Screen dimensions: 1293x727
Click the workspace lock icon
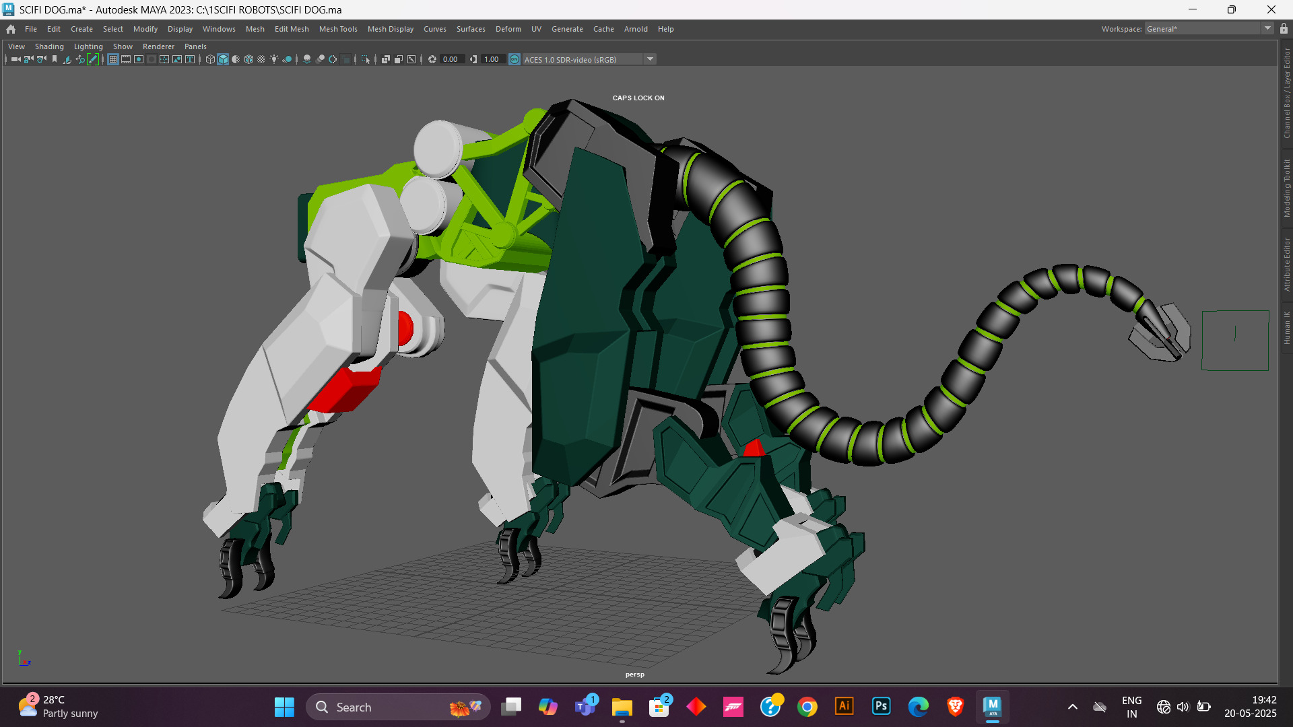click(x=1284, y=28)
